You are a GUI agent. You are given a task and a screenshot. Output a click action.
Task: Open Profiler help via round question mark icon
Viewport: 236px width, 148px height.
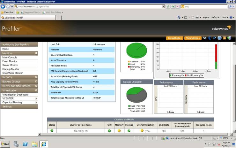click(x=219, y=38)
